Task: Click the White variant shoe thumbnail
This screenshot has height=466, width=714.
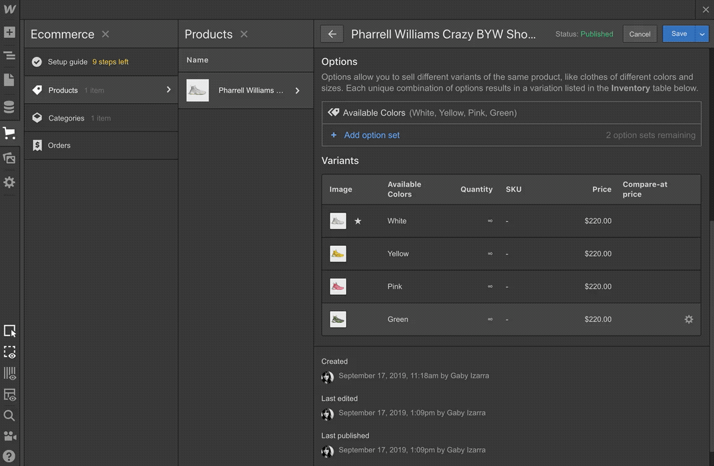Action: [x=338, y=221]
